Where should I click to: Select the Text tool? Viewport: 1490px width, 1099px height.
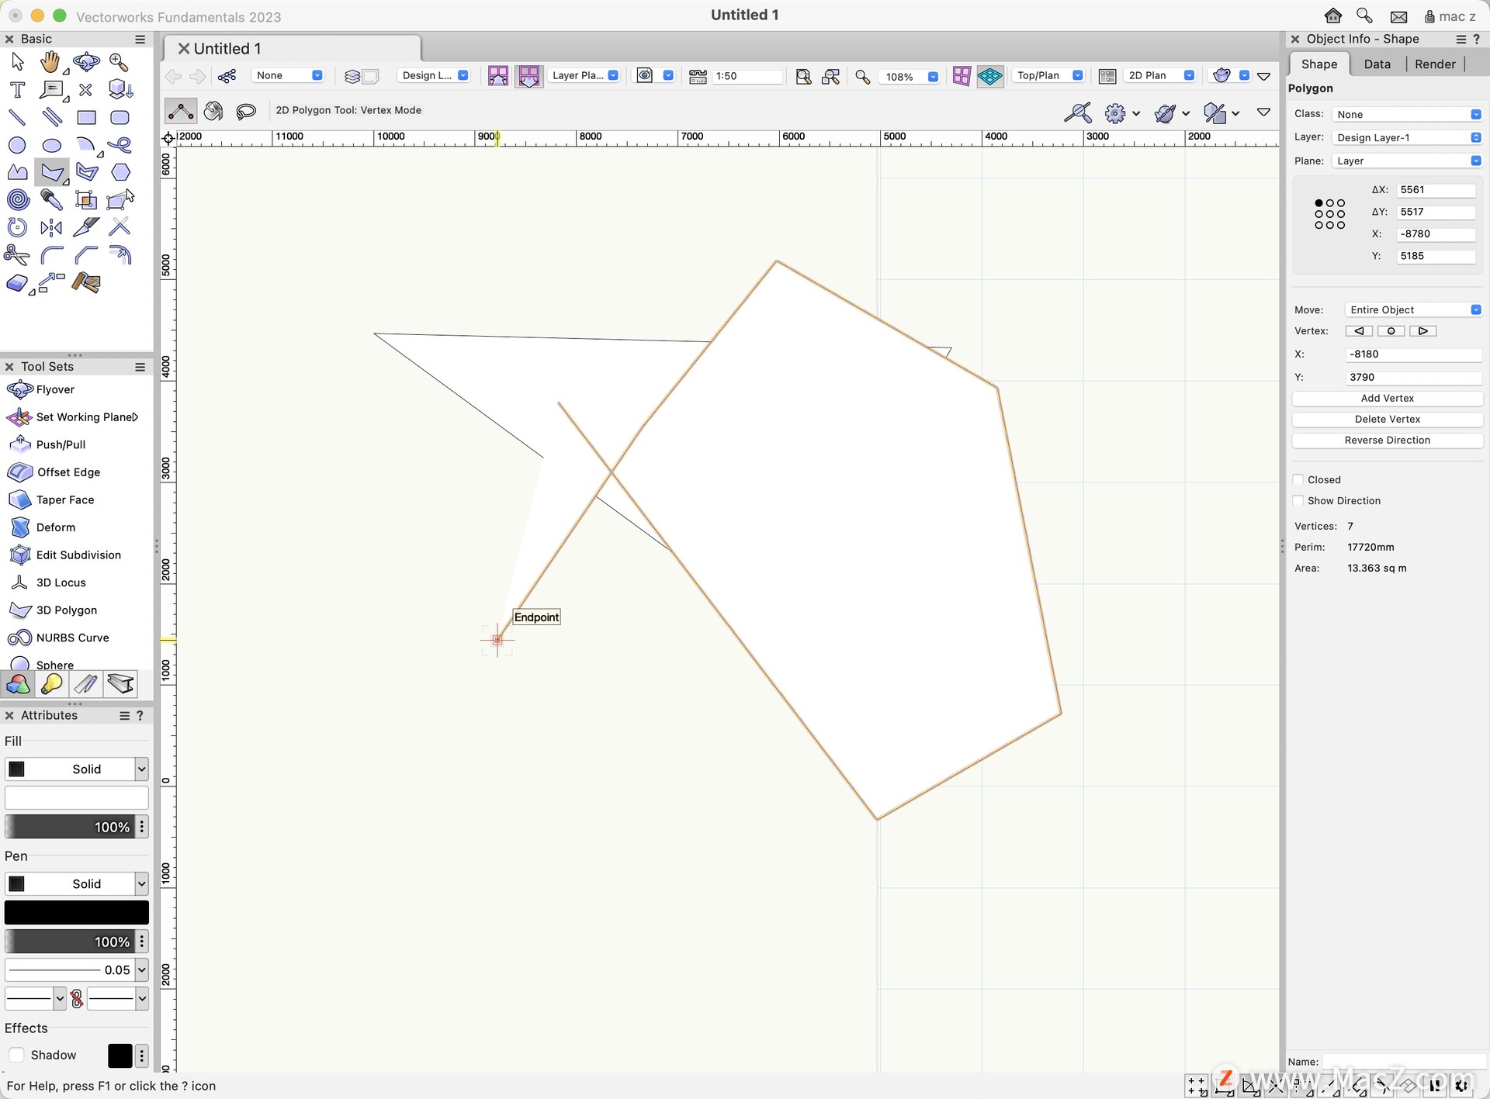(x=17, y=90)
